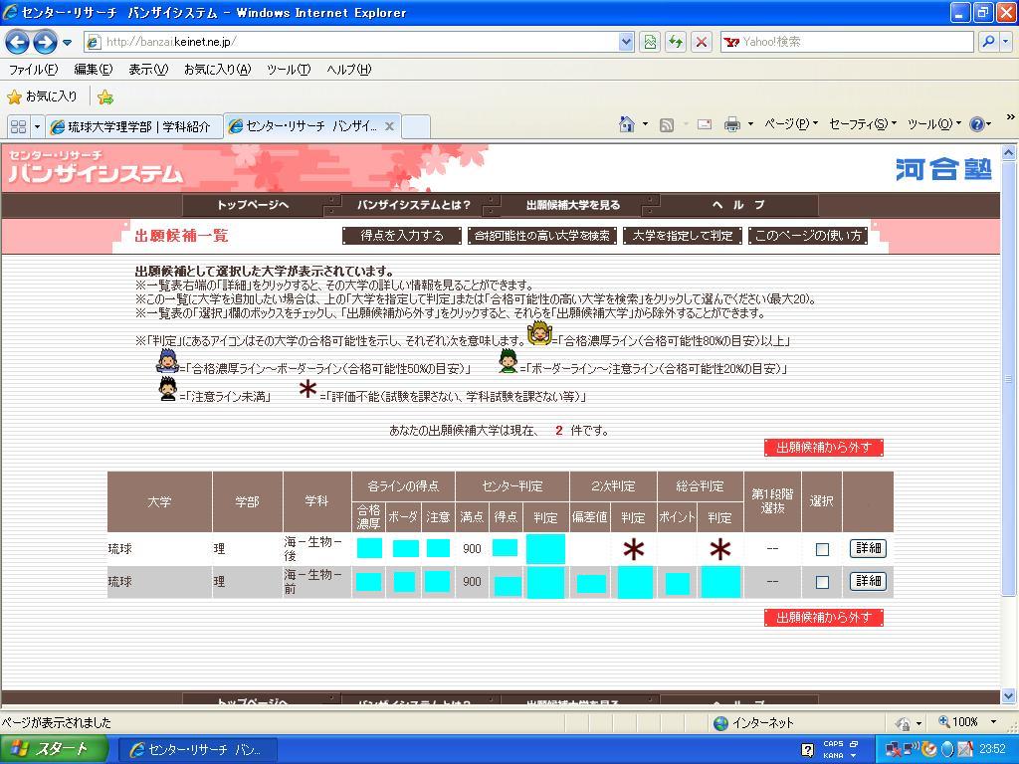Open the ツール(O) command menu
The image size is (1019, 764).
tap(933, 124)
